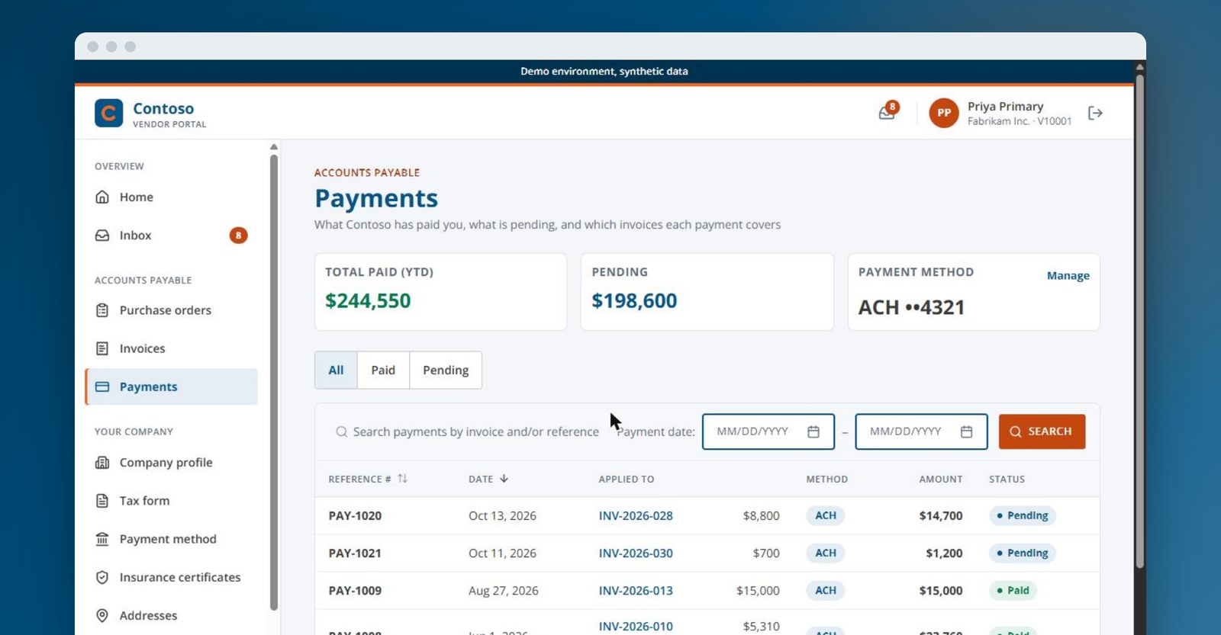Open Addresses page
The image size is (1221, 635).
pyautogui.click(x=171, y=615)
